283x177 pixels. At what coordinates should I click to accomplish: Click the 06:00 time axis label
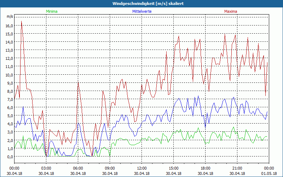pos(78,169)
